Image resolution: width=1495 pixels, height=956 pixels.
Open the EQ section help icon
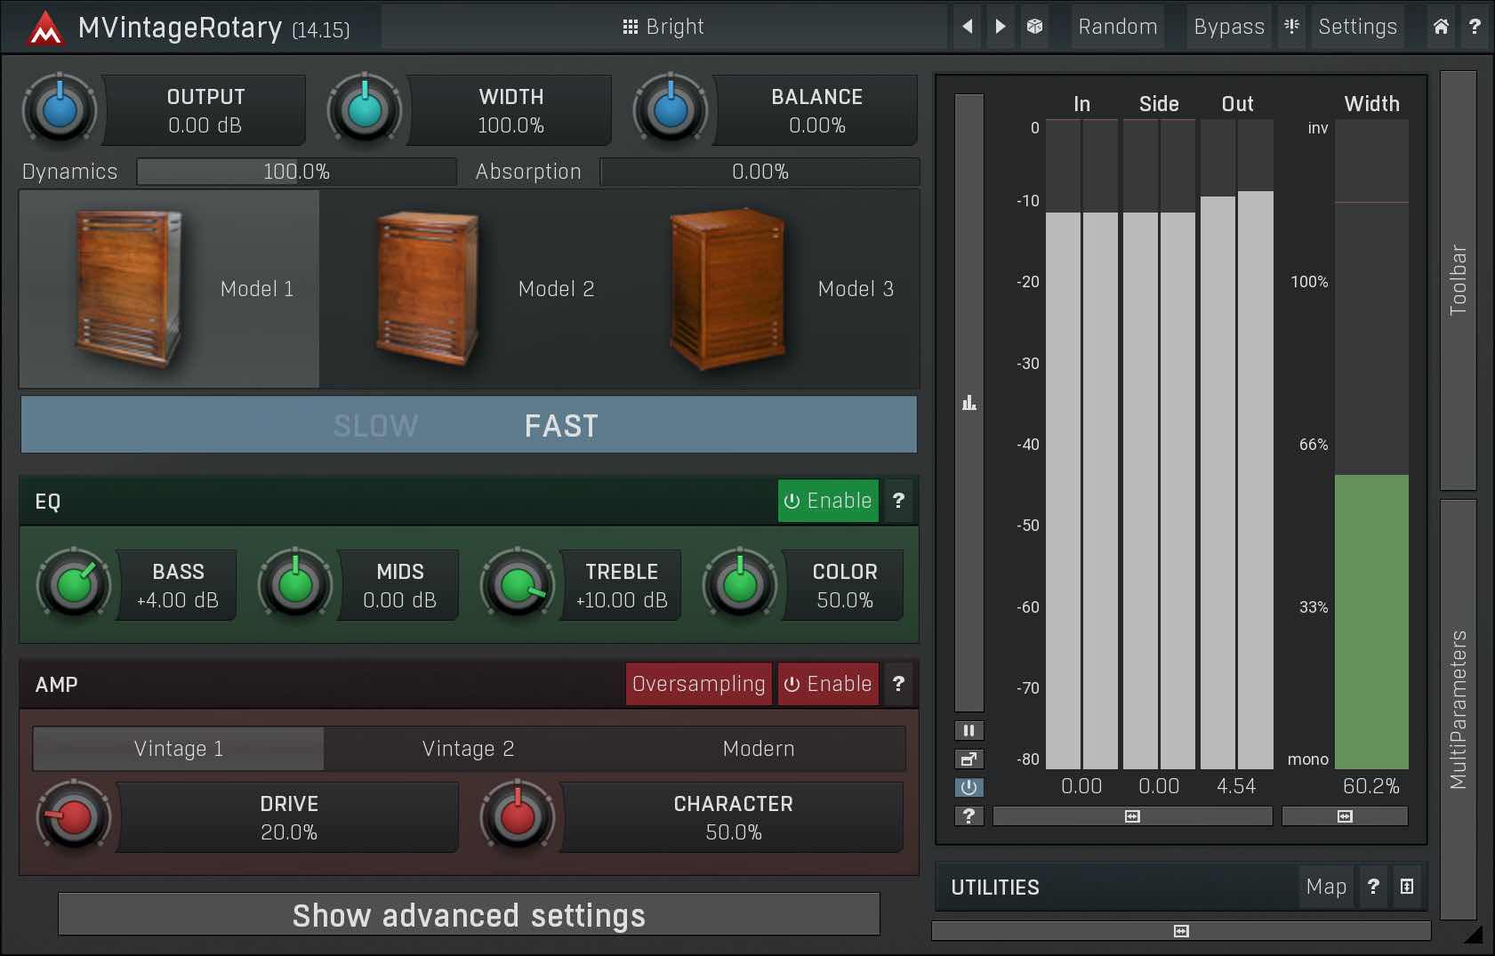pos(898,501)
